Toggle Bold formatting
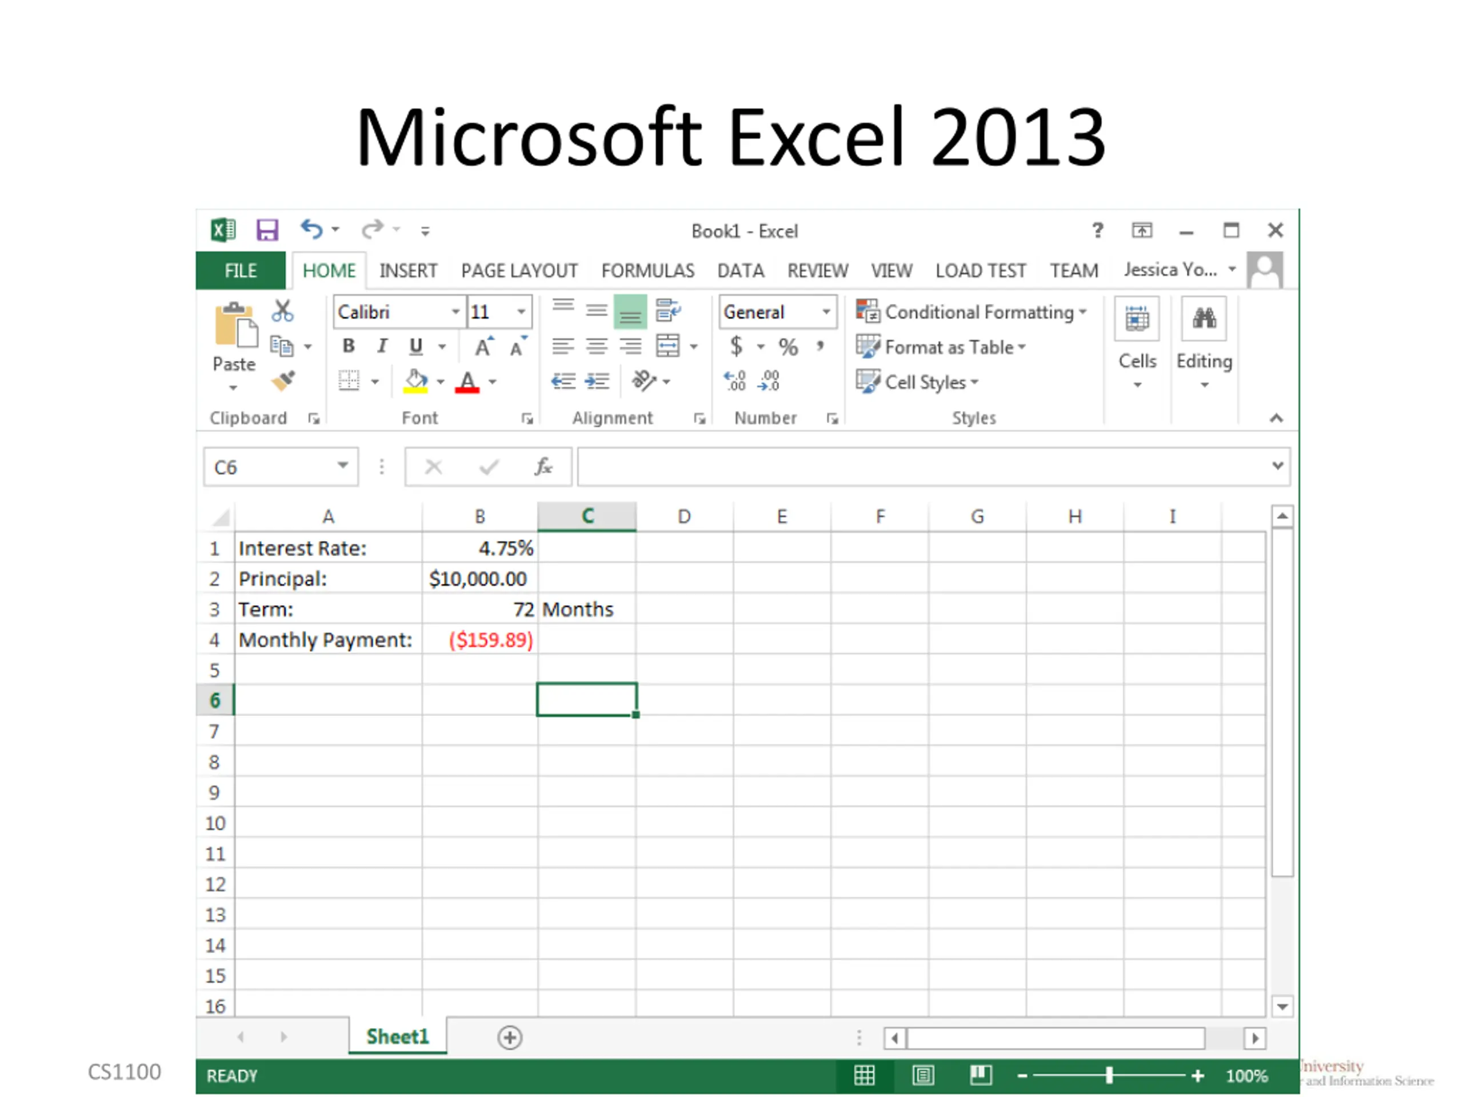The image size is (1463, 1097). [x=349, y=346]
